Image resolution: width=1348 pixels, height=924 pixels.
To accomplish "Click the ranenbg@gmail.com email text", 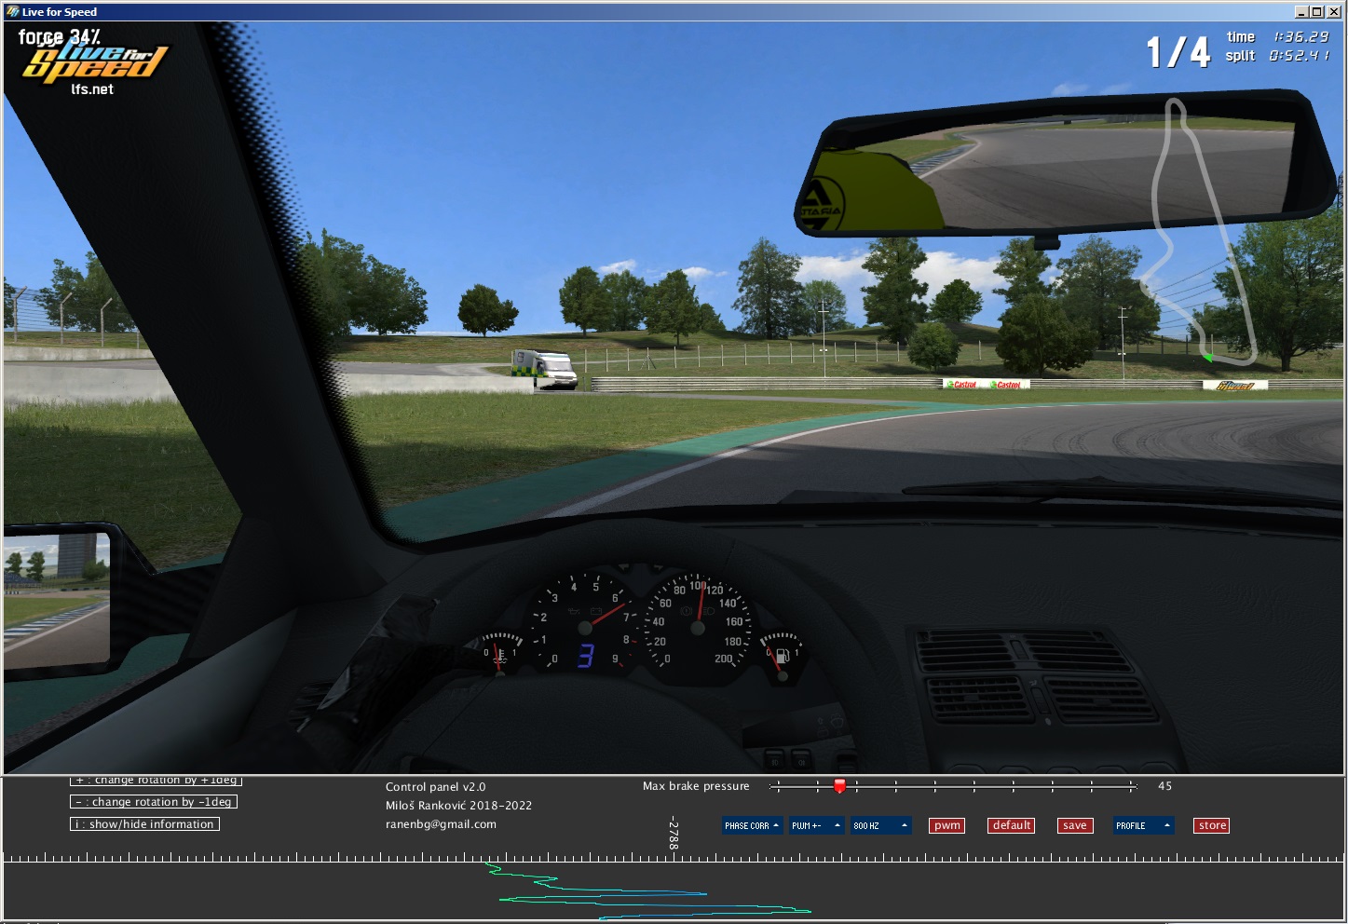I will coord(441,824).
